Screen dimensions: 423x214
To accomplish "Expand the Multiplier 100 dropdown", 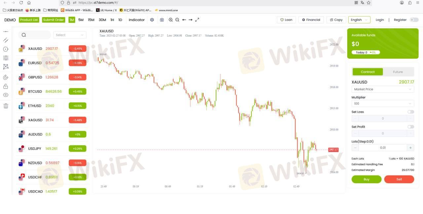I will (383, 104).
